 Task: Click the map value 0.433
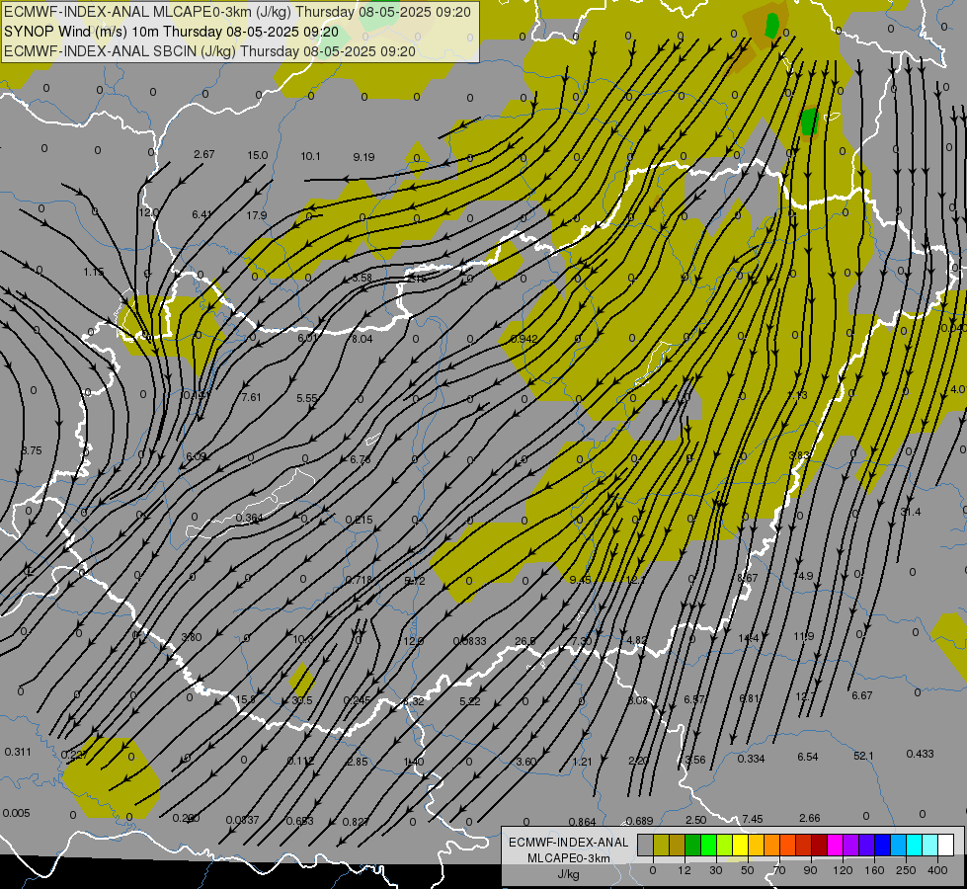[x=921, y=754]
